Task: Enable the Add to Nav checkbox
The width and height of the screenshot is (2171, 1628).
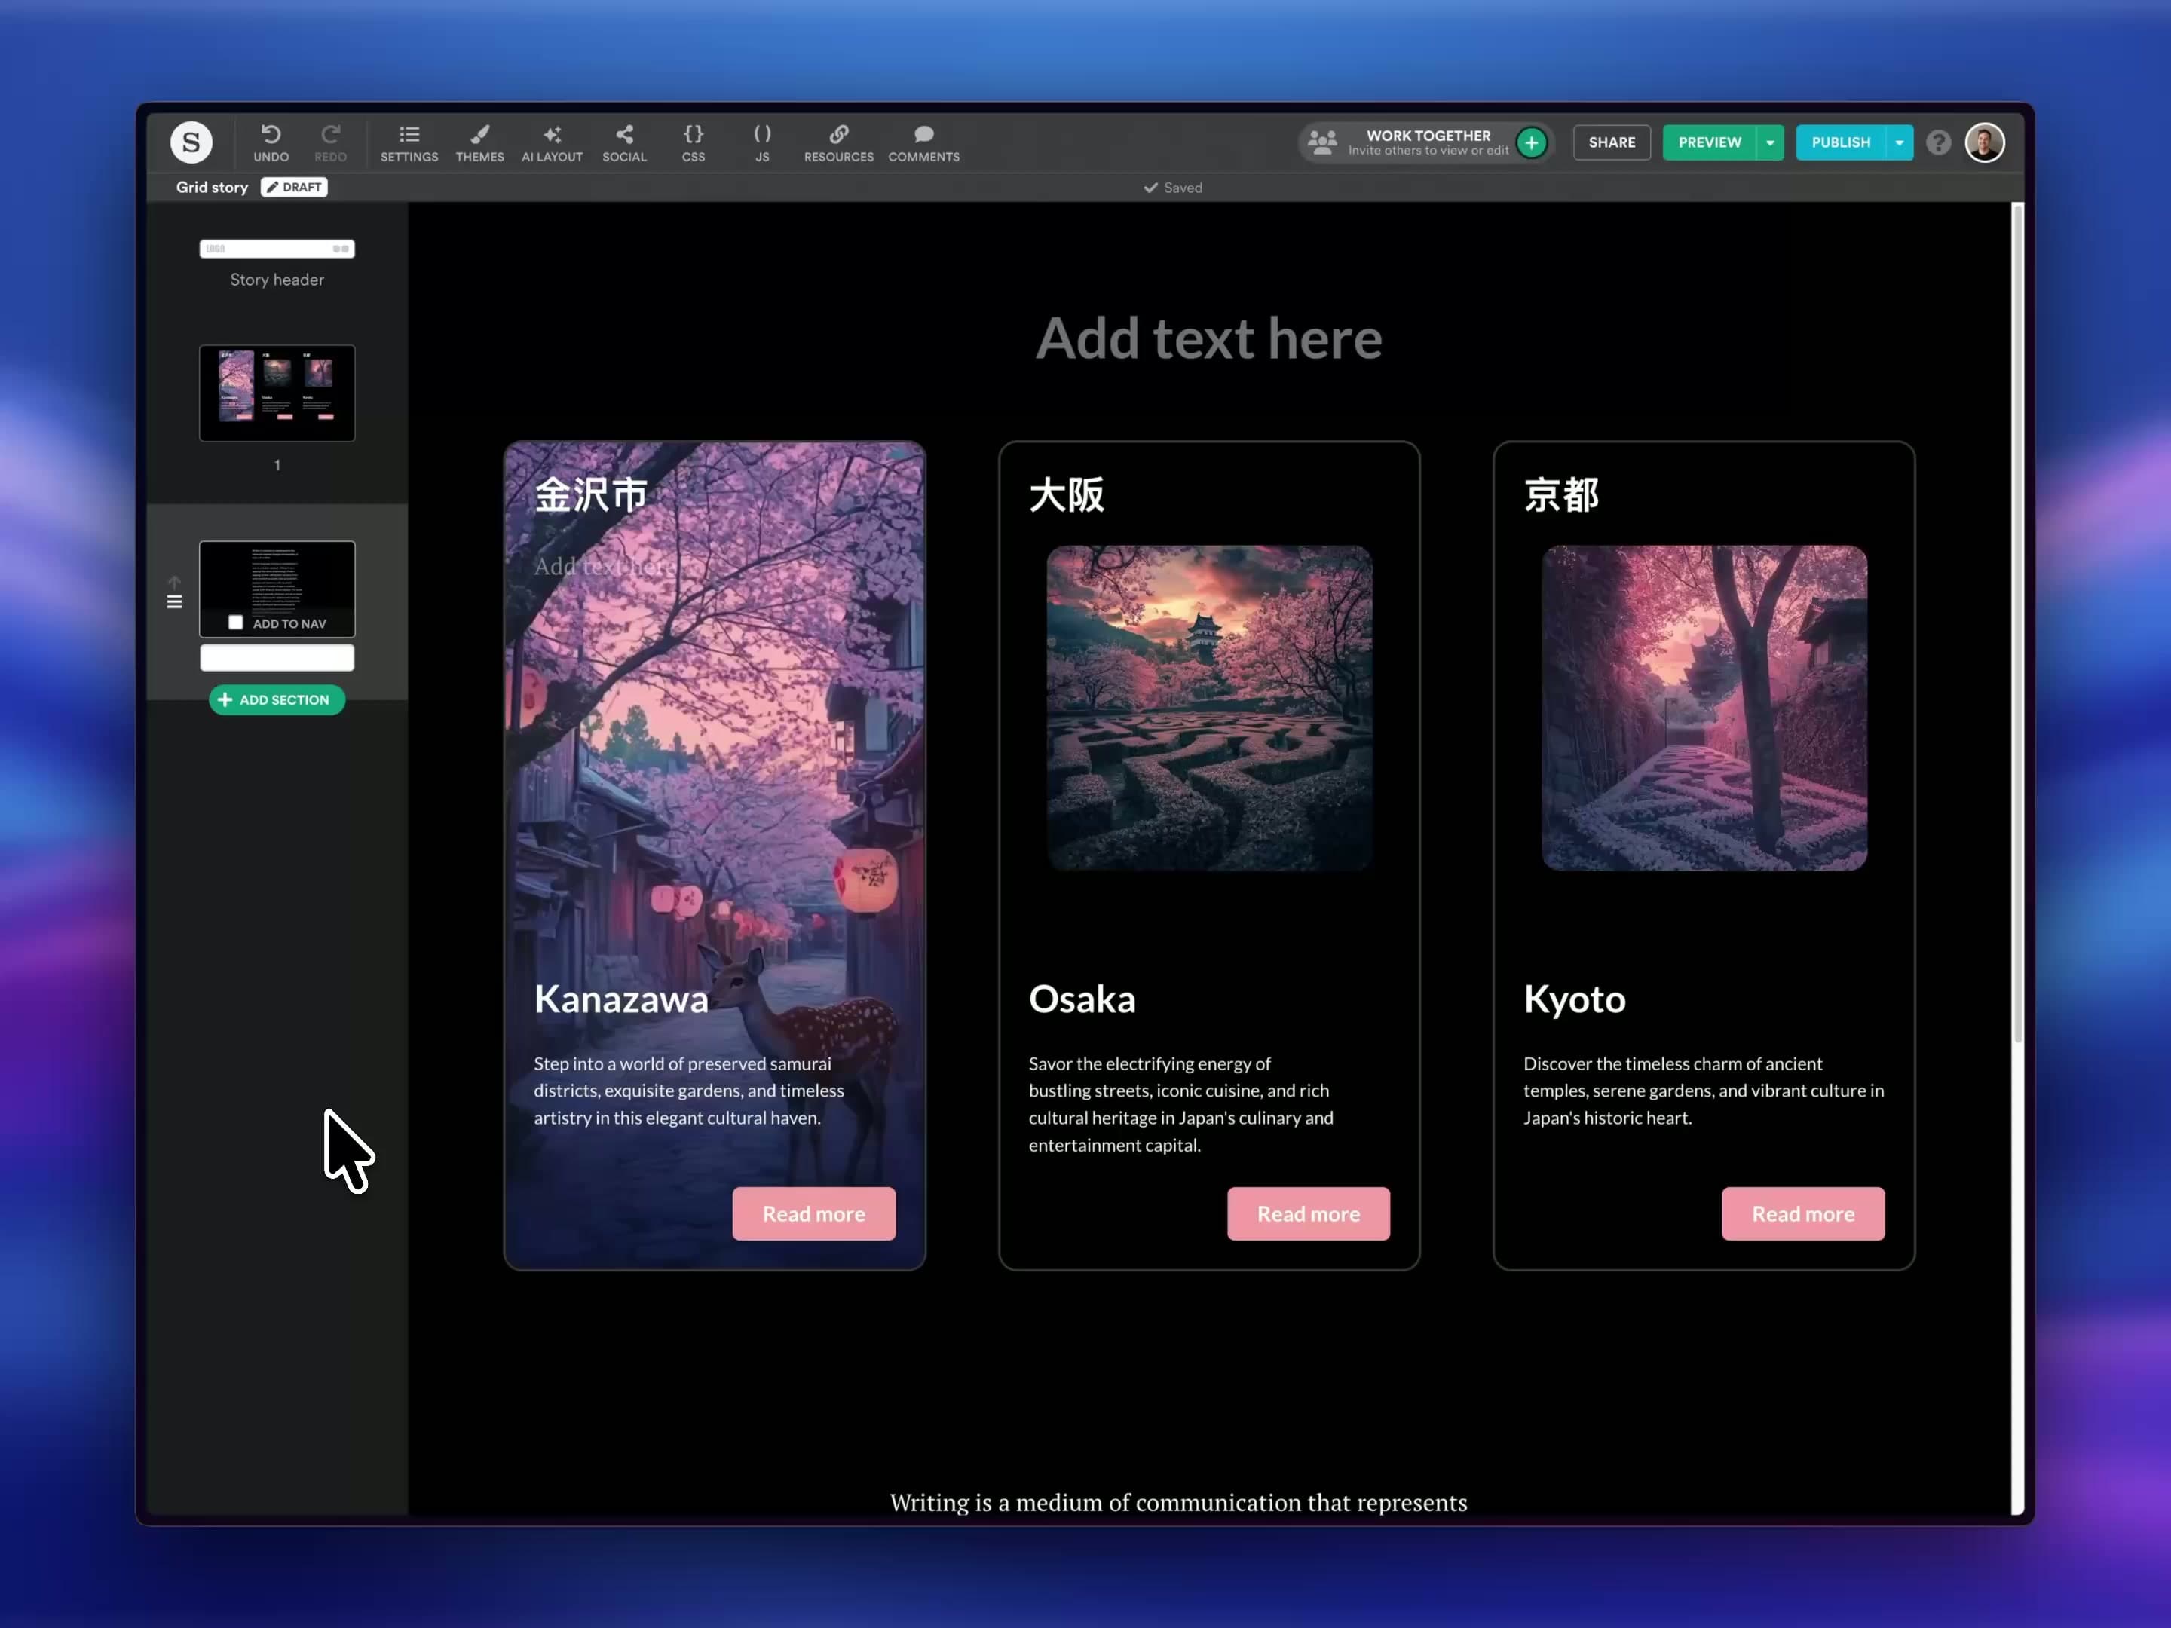Action: click(x=235, y=622)
